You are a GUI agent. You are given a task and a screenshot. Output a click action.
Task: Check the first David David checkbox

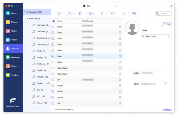53,68
